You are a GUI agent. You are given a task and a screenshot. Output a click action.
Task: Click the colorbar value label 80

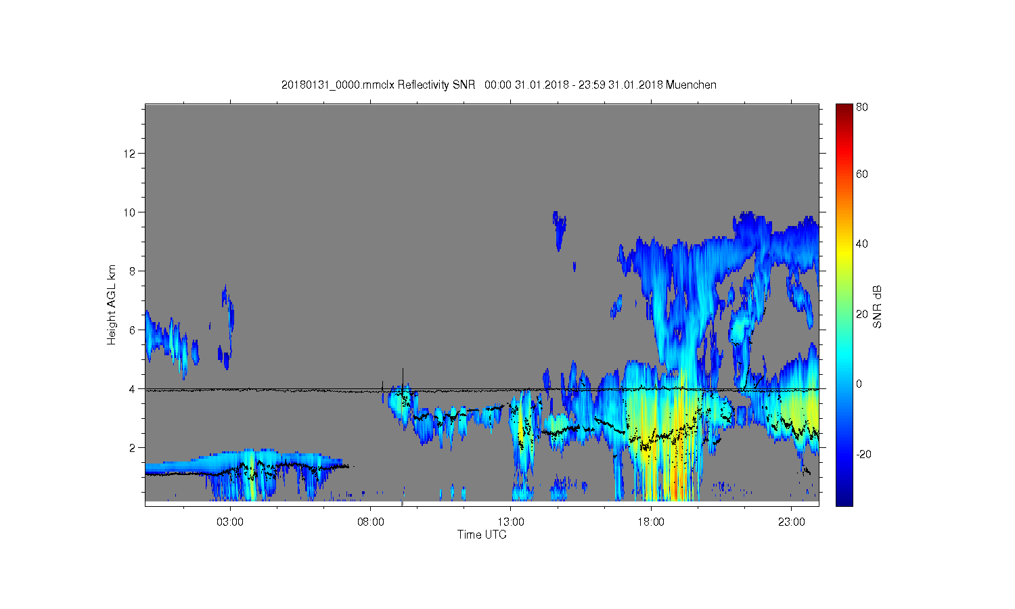click(862, 107)
